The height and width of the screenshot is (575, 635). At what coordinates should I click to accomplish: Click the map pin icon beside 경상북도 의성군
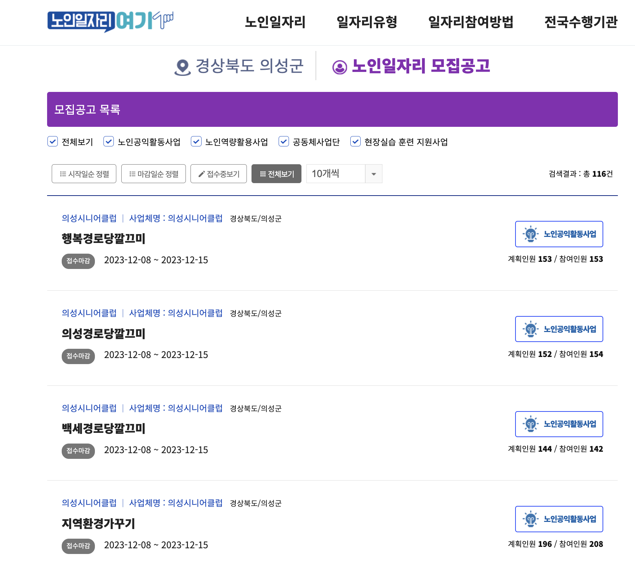point(182,67)
